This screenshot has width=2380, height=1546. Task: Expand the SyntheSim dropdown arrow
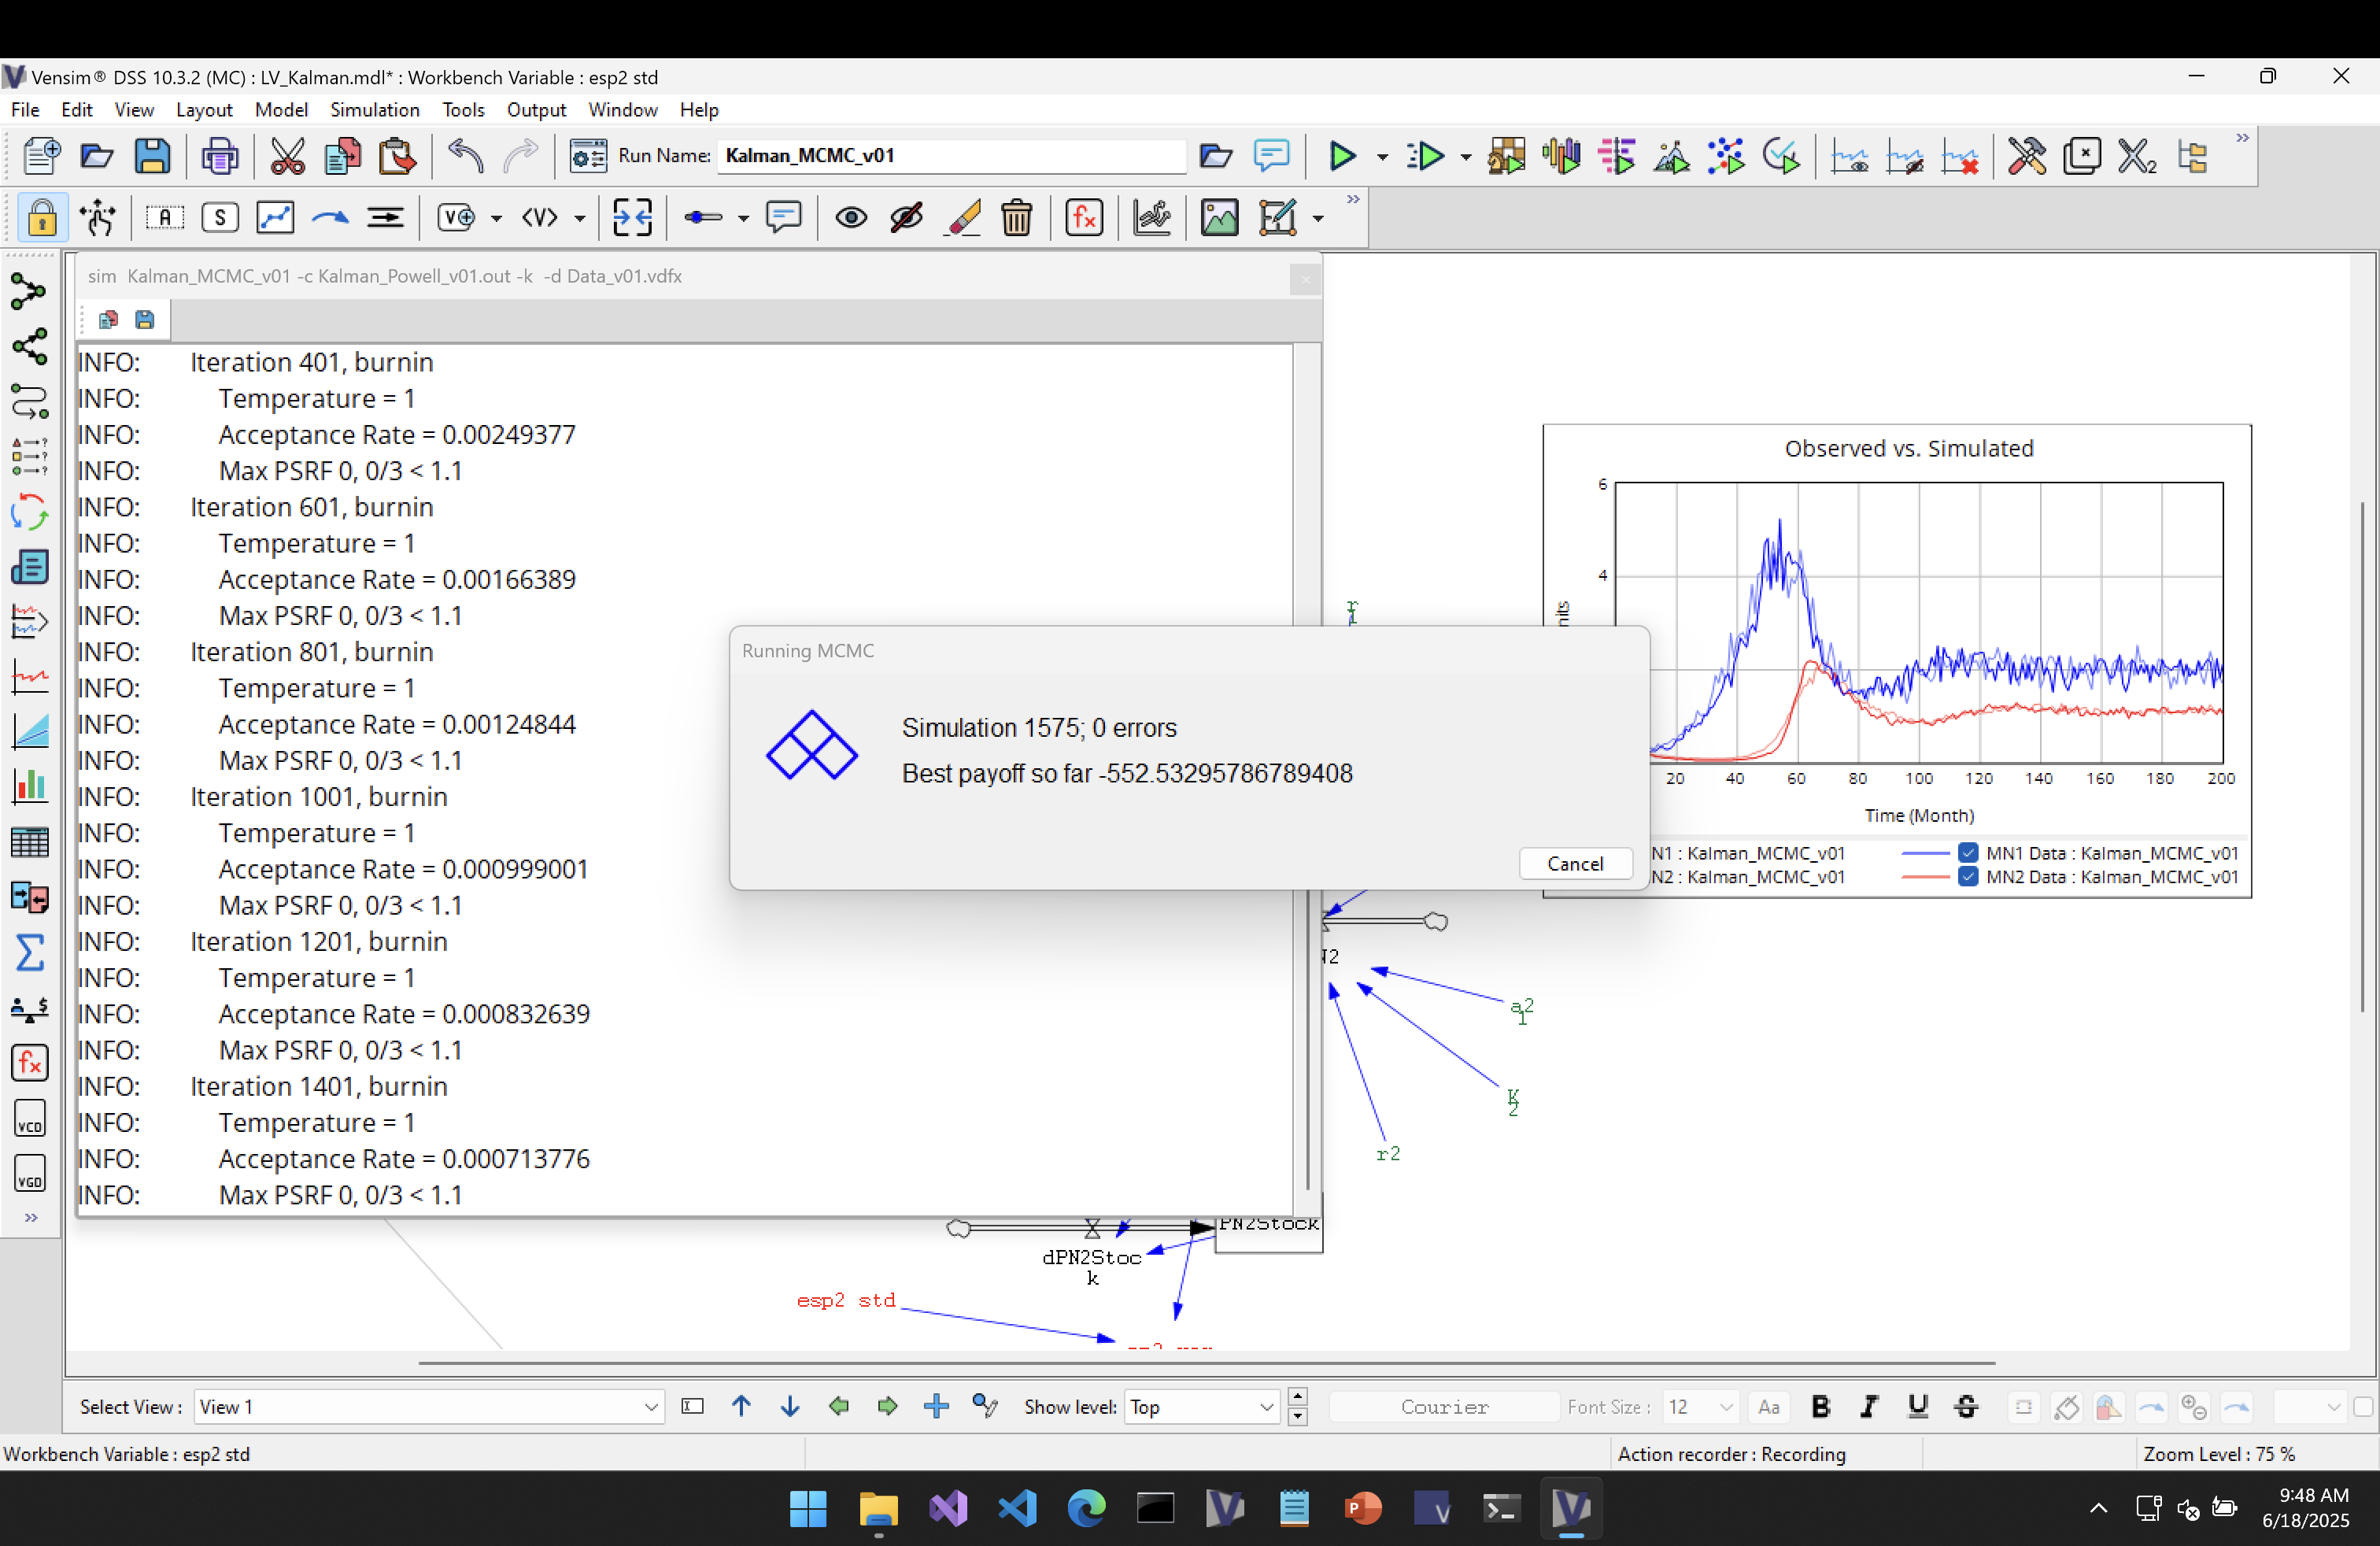1465,157
